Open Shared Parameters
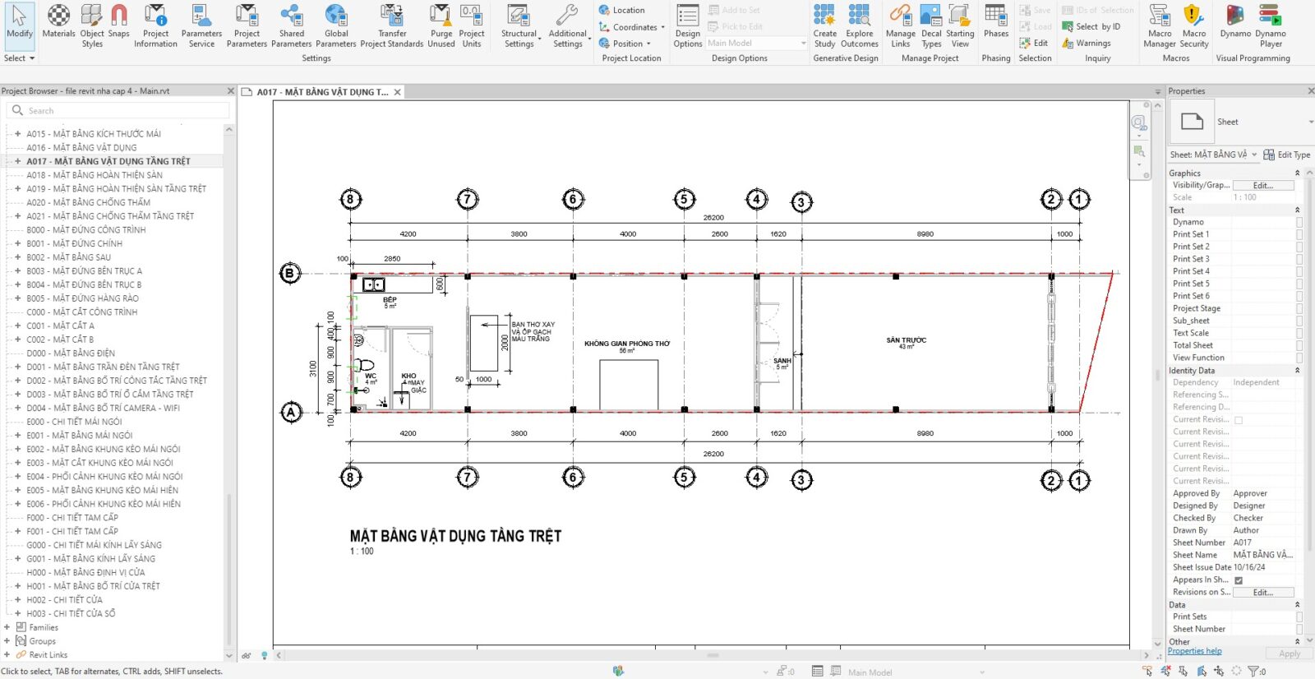The width and height of the screenshot is (1315, 679). pos(291,26)
